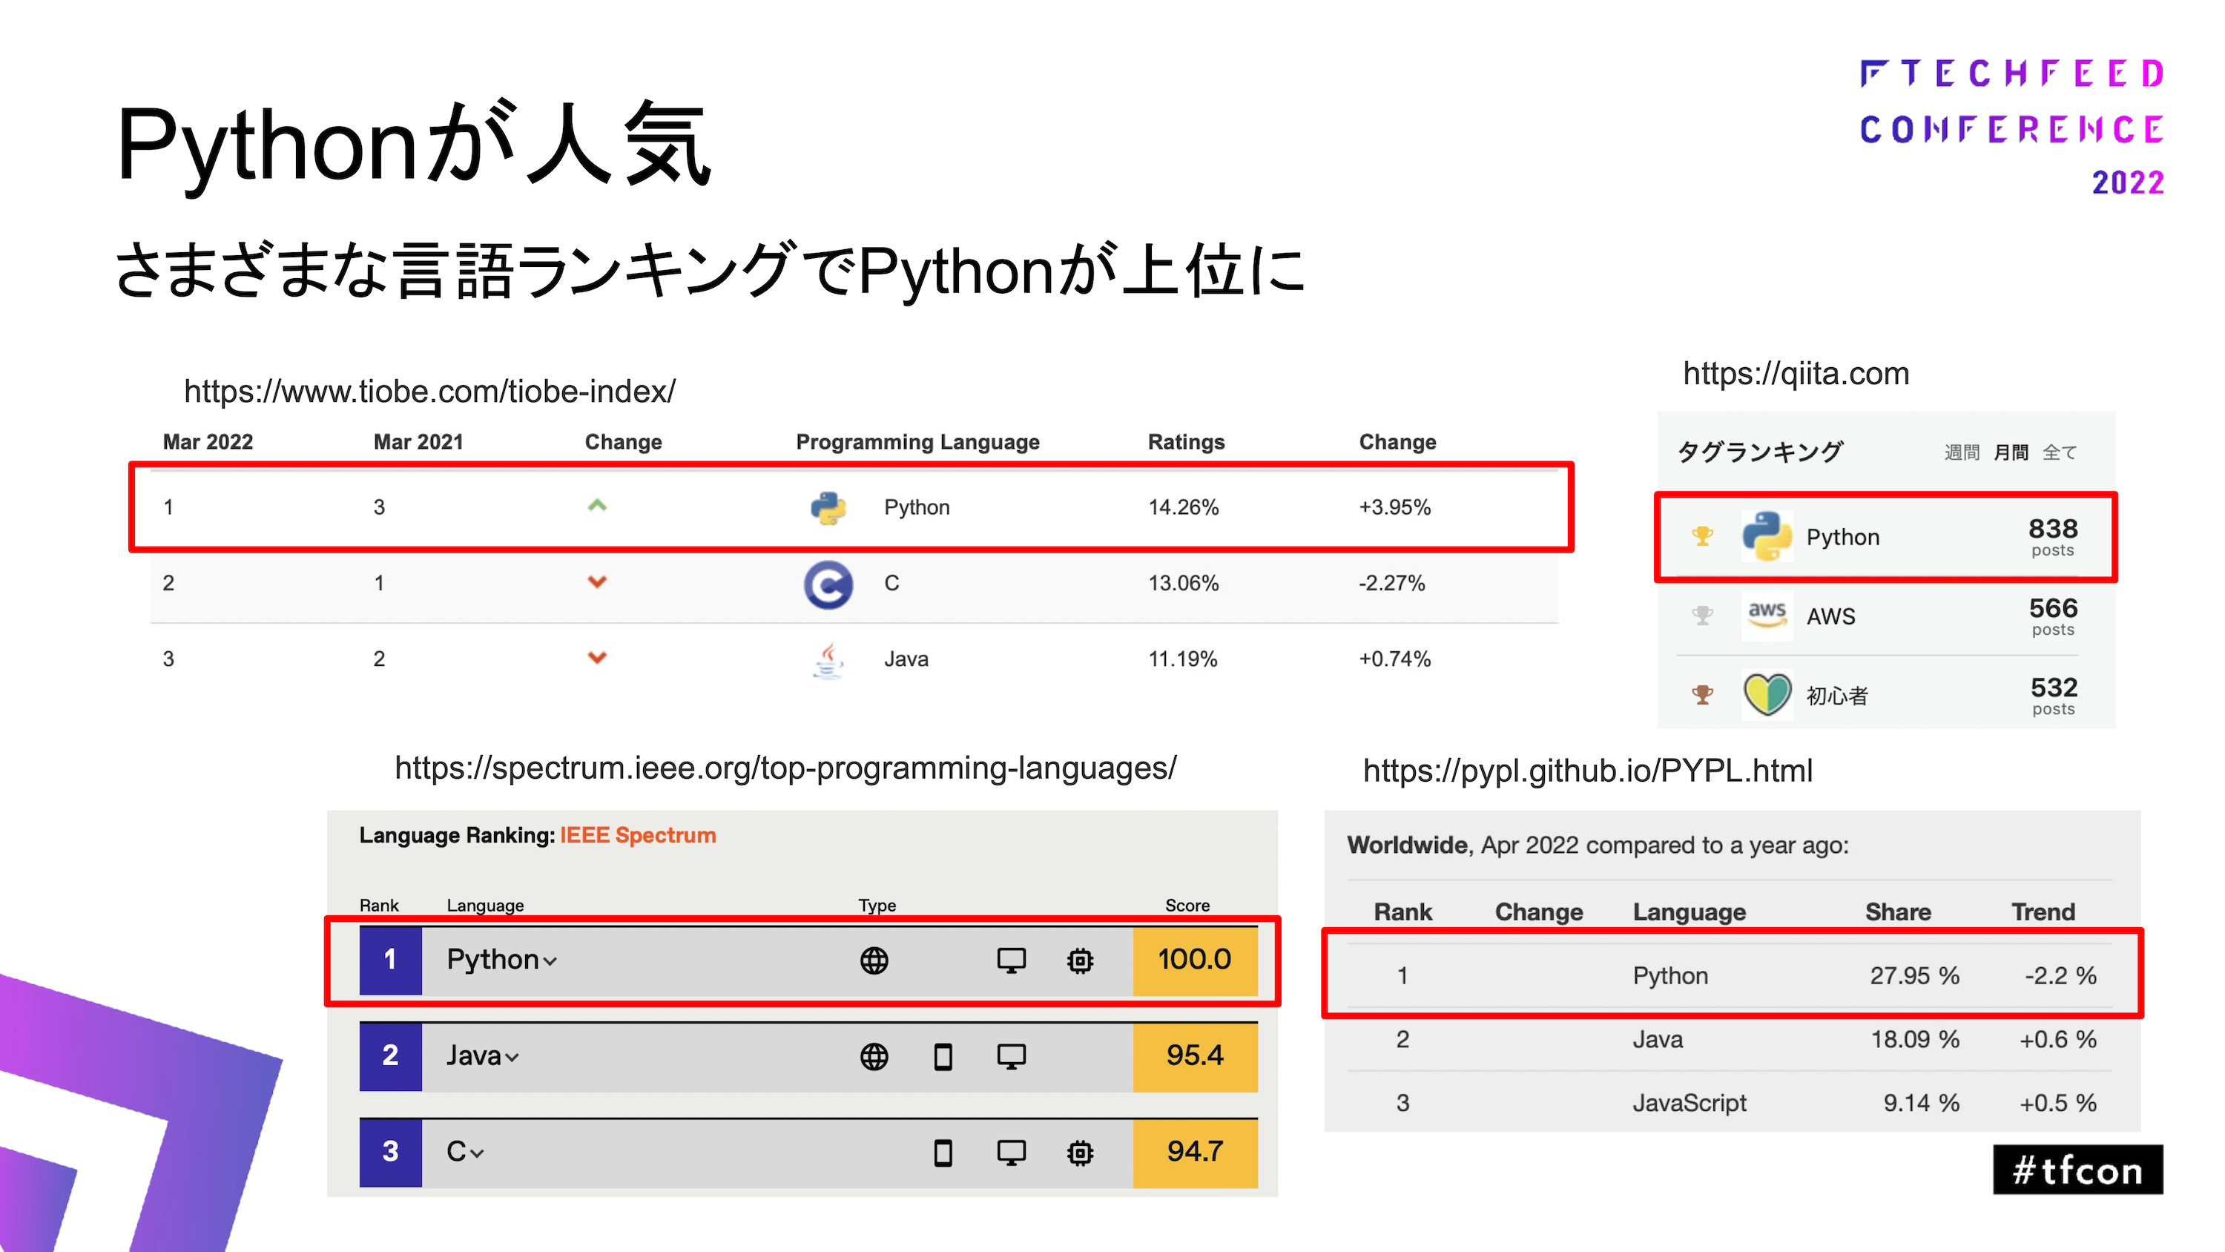Click red down arrow in Java row
This screenshot has height=1252, width=2225.
[x=597, y=658]
